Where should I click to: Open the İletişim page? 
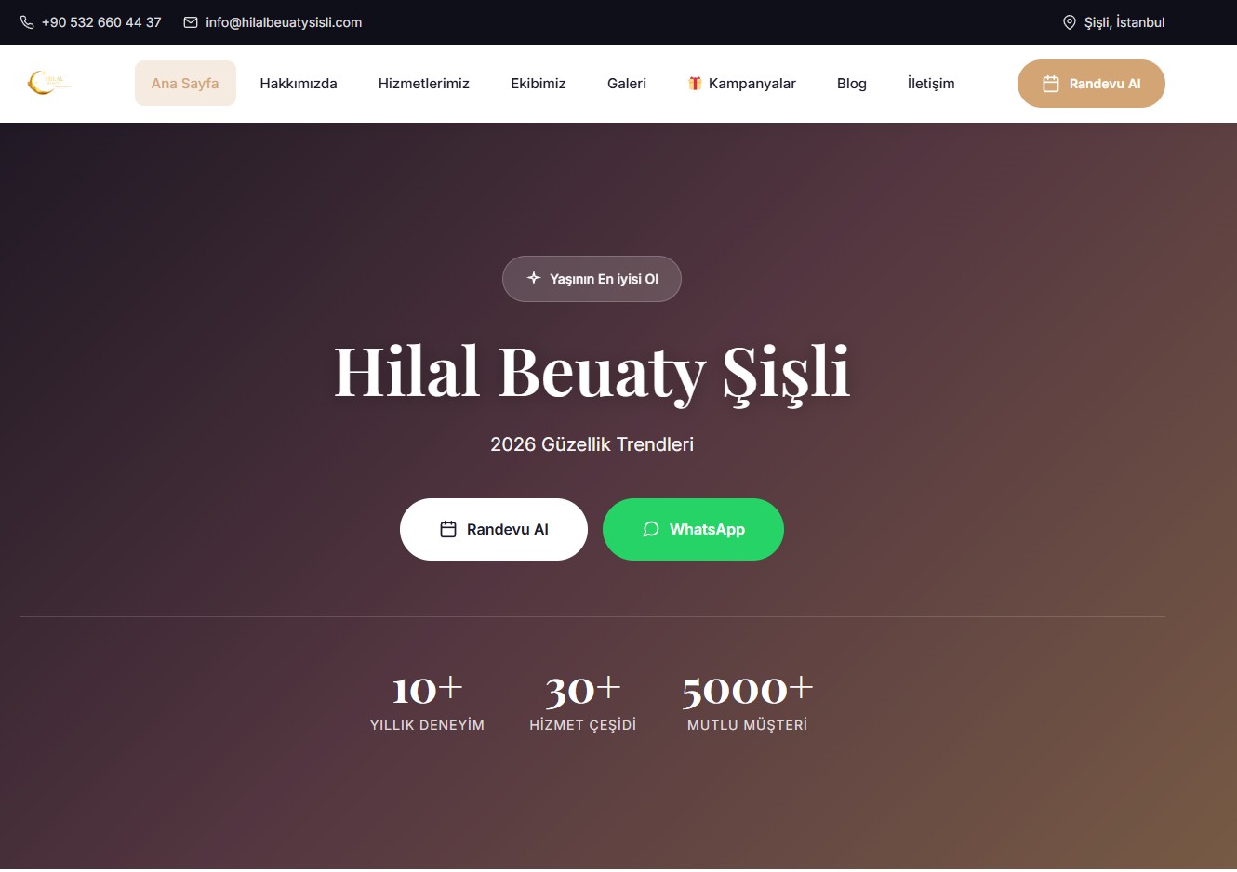point(930,83)
